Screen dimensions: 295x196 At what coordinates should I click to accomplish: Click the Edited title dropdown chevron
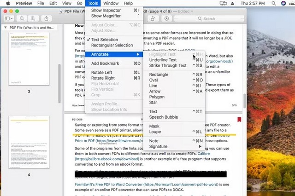(192, 11)
